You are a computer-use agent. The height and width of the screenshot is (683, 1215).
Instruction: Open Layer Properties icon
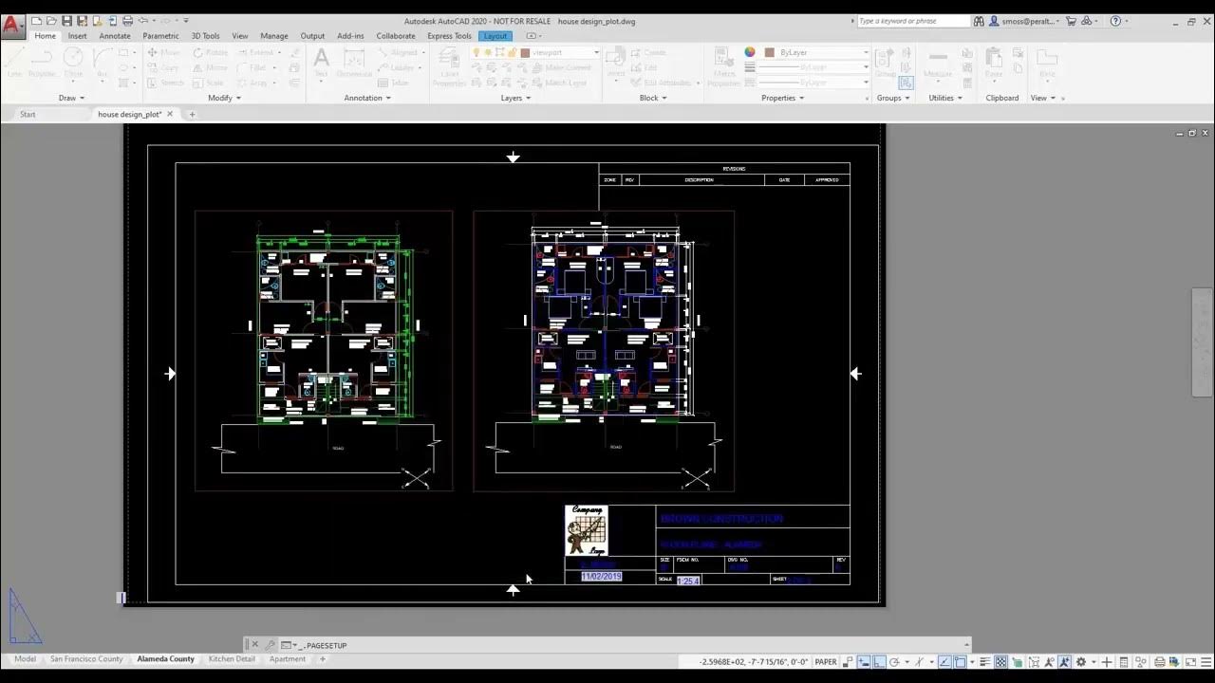pyautogui.click(x=449, y=66)
